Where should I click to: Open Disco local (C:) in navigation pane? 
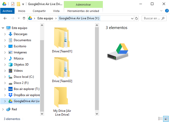click(24, 77)
